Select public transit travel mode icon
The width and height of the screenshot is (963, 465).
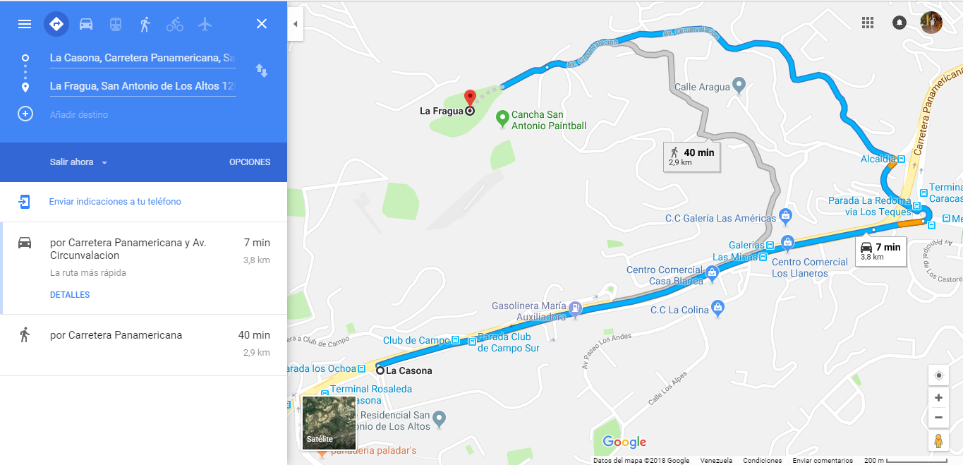click(115, 24)
